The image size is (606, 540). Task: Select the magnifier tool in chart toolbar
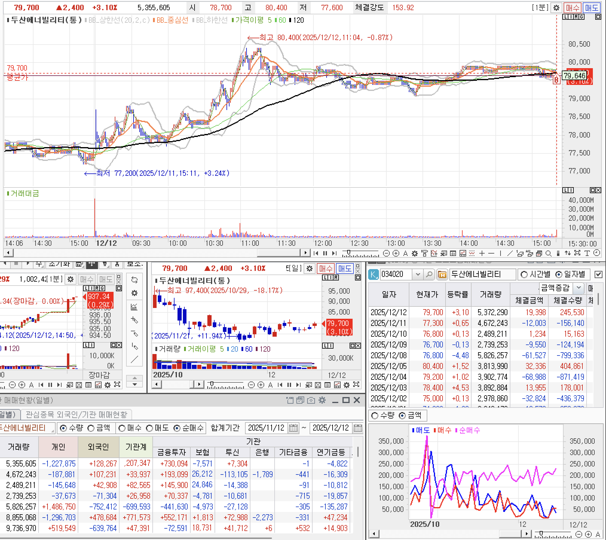pyautogui.click(x=548, y=254)
